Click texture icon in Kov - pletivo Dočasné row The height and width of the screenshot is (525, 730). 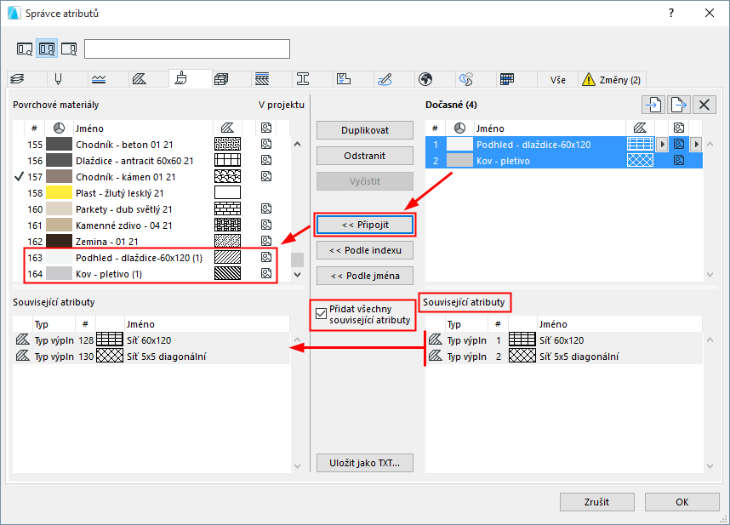(x=679, y=161)
